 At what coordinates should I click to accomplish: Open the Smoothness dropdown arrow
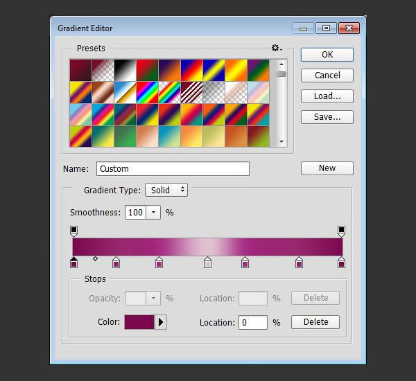click(x=153, y=213)
